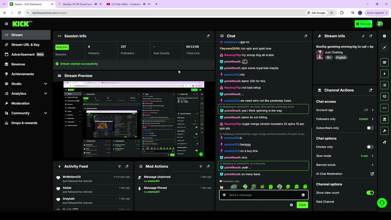
Task: Bookmark this page with the star icon
Action: click(331, 13)
